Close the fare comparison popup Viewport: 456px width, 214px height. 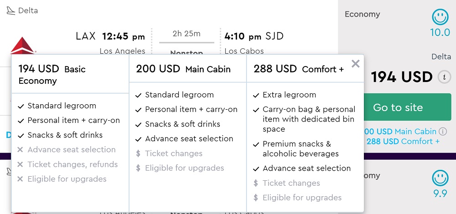pyautogui.click(x=356, y=64)
